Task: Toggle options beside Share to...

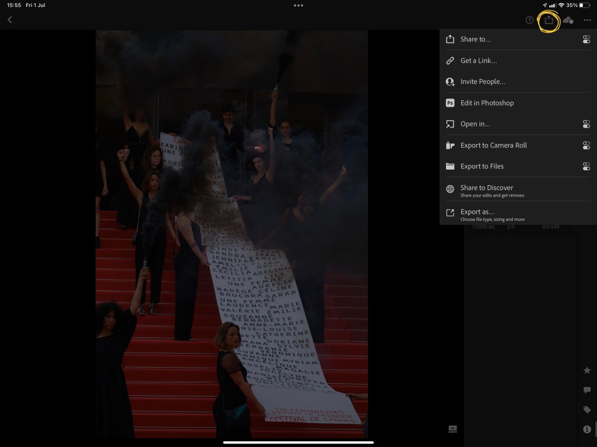Action: [x=586, y=40]
